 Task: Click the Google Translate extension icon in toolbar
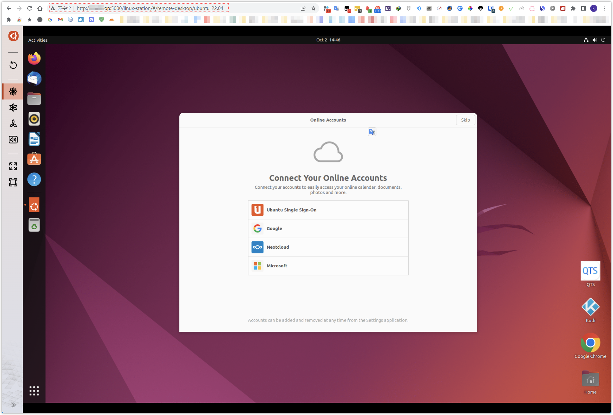337,8
